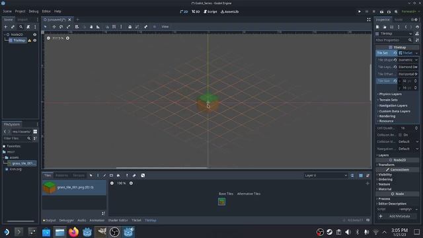Image resolution: width=423 pixels, height=238 pixels.
Task: Expand the Physics Layers section
Action: [x=390, y=94]
